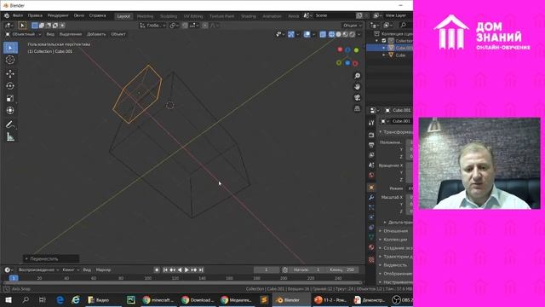Open the viewport Add menu
Screen dimensions: 545x307
[96, 34]
